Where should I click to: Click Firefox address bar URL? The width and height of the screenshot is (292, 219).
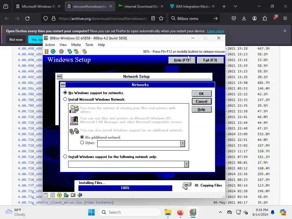point(103,19)
